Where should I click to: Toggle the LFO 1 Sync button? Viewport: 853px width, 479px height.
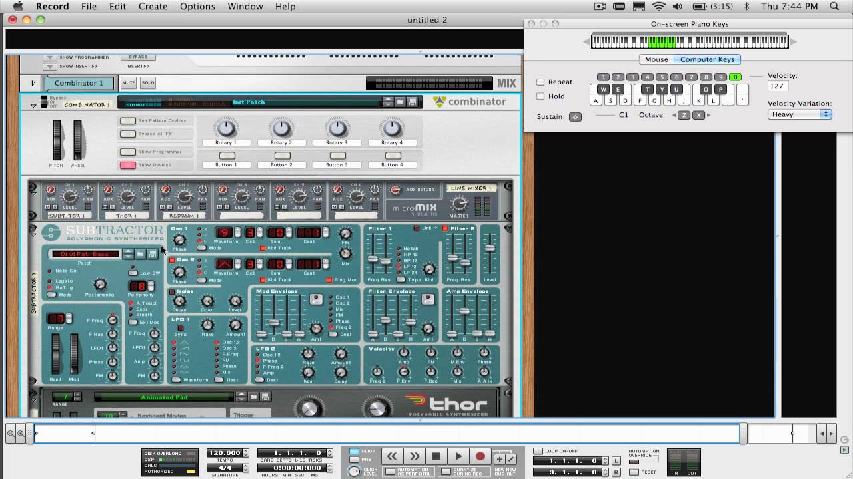(180, 328)
